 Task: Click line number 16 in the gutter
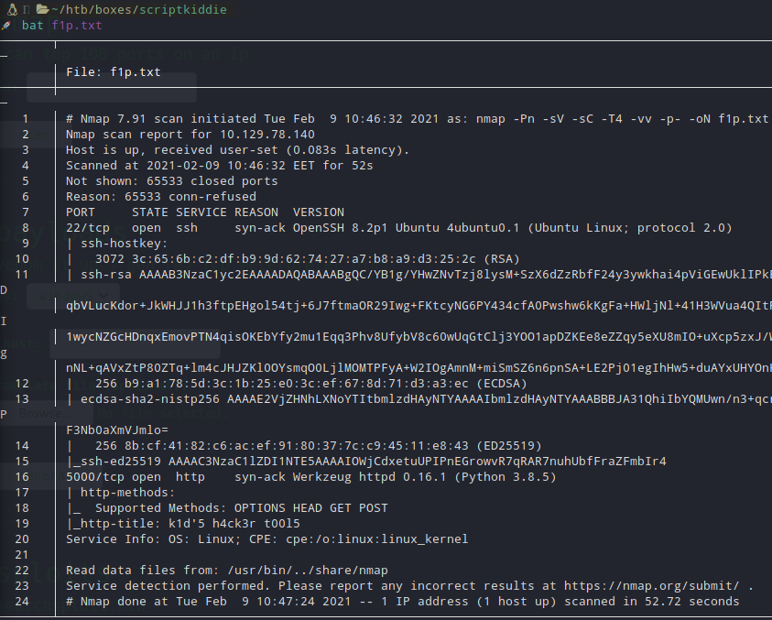coord(22,477)
